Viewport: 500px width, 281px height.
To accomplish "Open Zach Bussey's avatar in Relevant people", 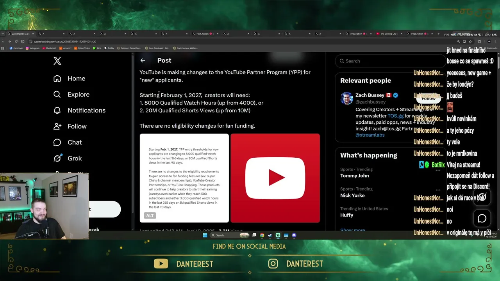I will pos(346,98).
